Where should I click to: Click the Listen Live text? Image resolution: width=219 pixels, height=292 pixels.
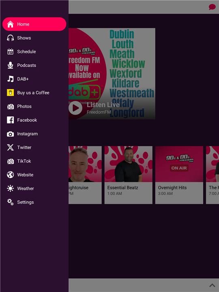point(103,105)
